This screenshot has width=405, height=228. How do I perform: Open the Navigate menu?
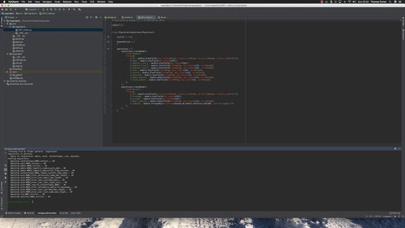(x=47, y=1)
